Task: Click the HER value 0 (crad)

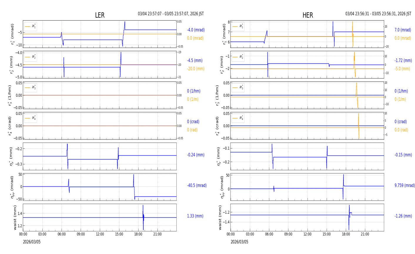Action: pyautogui.click(x=401, y=122)
